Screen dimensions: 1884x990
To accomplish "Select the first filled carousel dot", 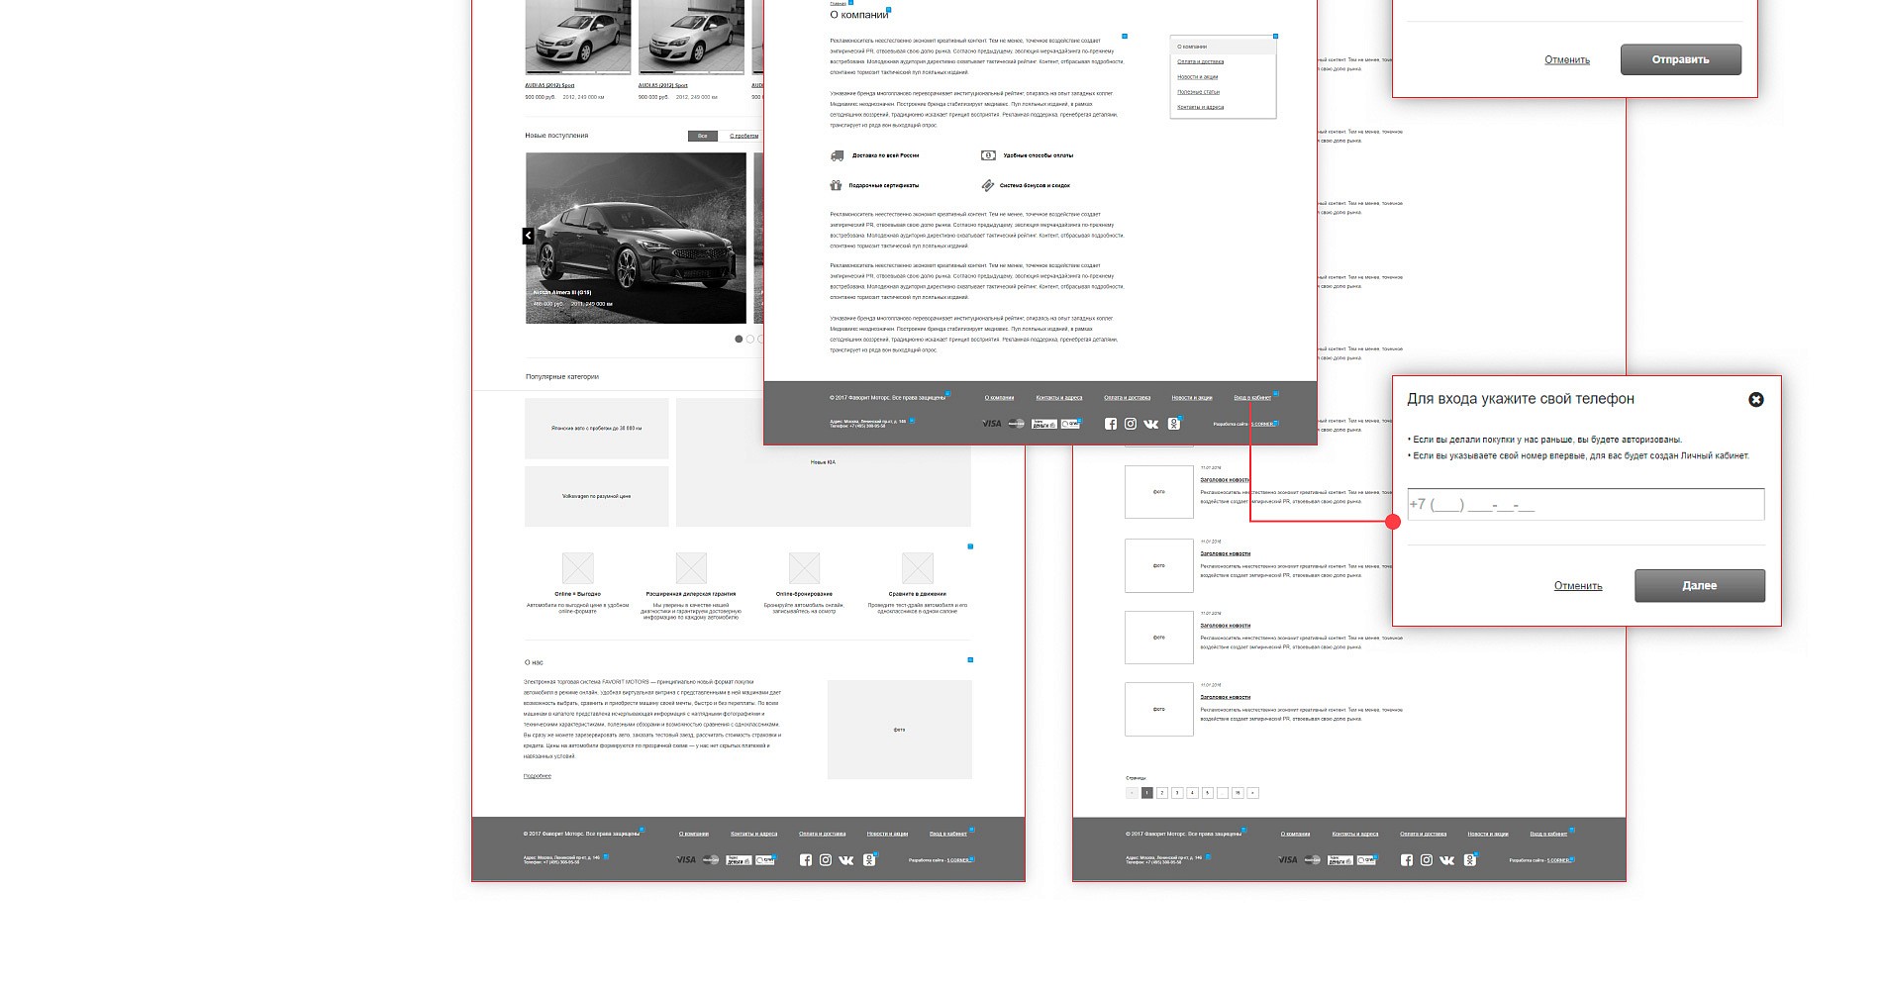I will 739,340.
